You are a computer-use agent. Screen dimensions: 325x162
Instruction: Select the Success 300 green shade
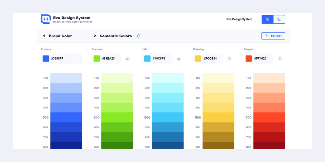pyautogui.click(x=117, y=98)
